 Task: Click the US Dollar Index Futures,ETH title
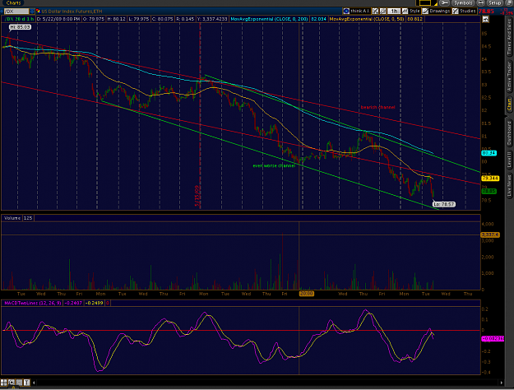click(x=72, y=12)
